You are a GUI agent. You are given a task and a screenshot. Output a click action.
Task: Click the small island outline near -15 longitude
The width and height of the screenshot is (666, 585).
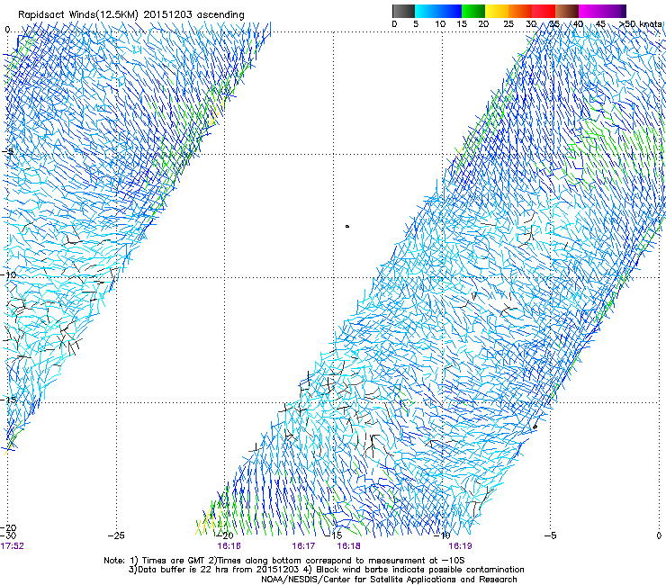pos(347,227)
